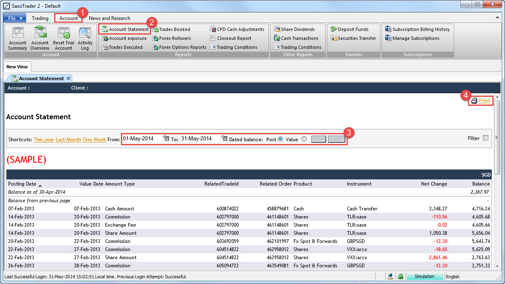505x284 pixels.
Task: Click Related Order 463549081
Action: coord(277,266)
